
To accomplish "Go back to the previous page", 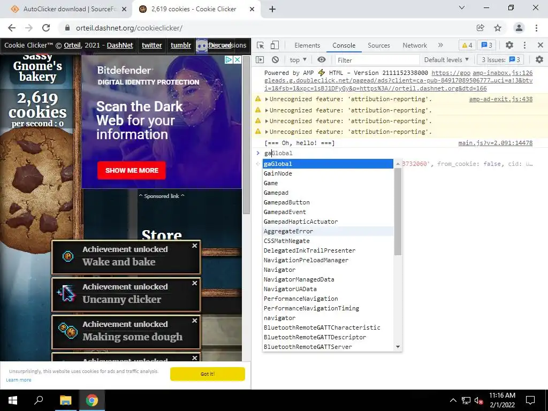I will pos(12,28).
